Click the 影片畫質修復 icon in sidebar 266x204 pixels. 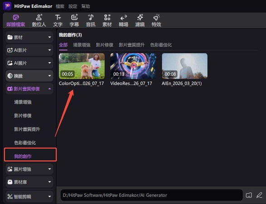click(x=10, y=89)
